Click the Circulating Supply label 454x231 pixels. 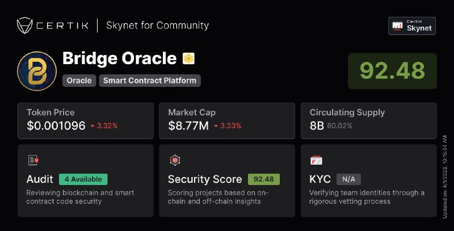(x=347, y=112)
